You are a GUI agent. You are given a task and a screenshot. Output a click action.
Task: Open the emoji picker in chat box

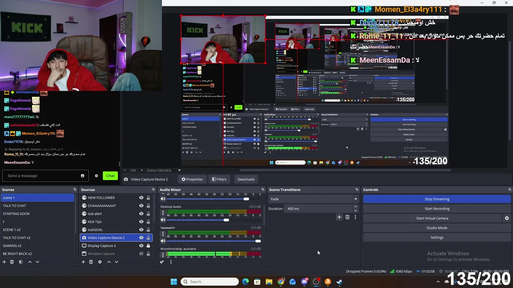tap(83, 176)
